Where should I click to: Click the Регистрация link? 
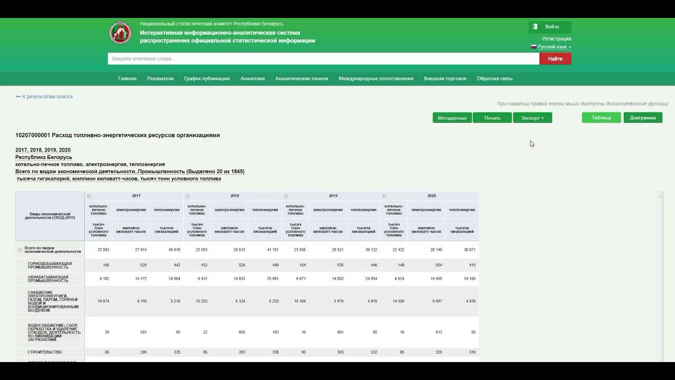(x=557, y=39)
